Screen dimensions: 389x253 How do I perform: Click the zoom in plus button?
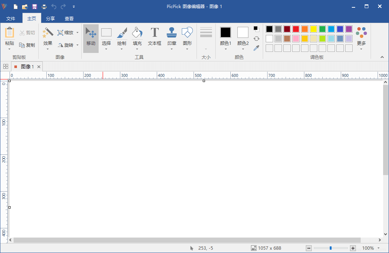pos(353,248)
